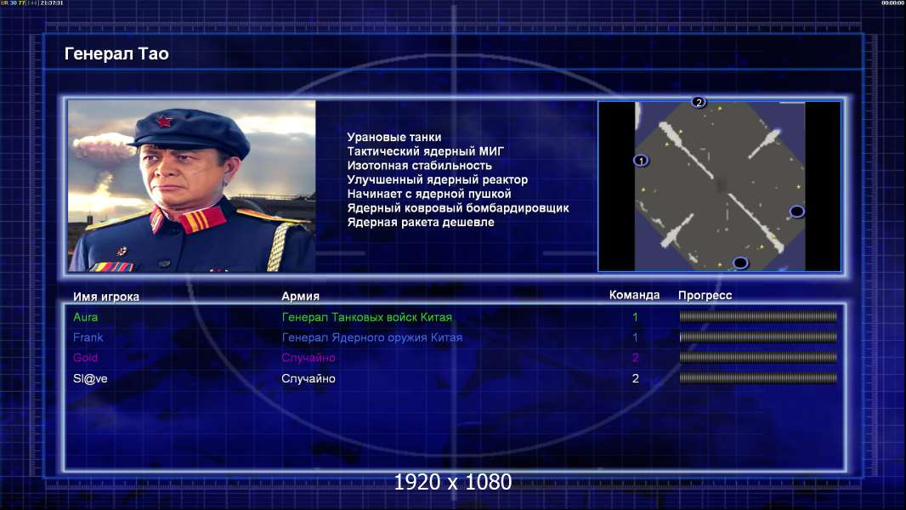This screenshot has height=510, width=906.
Task: Click Frank's loading progress bar
Action: (758, 337)
